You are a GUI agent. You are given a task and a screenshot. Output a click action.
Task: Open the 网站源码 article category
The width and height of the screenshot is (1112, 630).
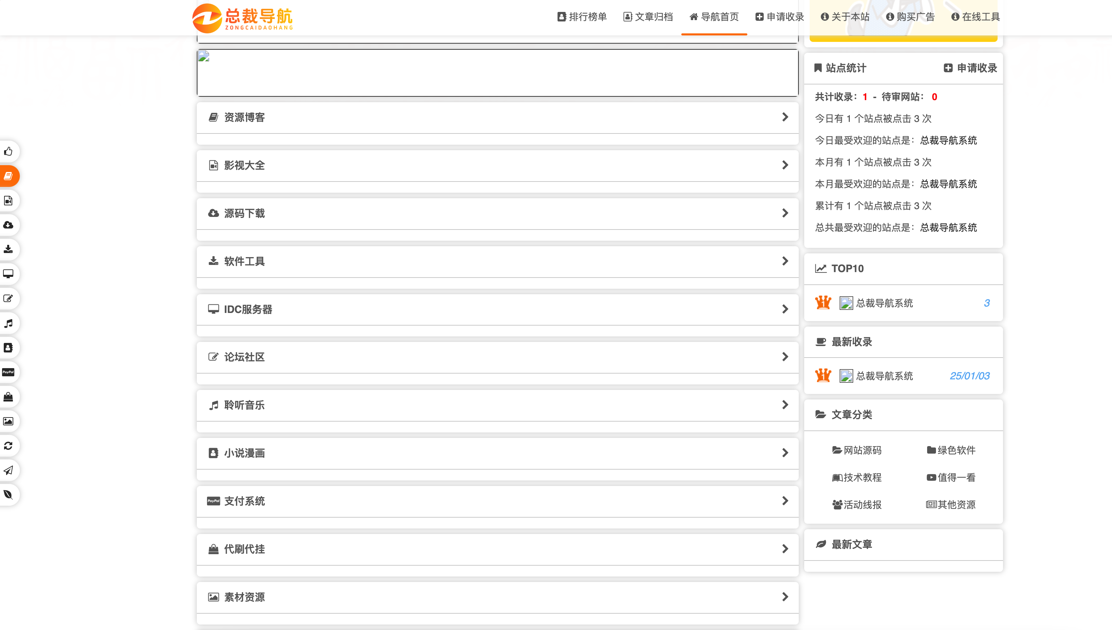click(x=857, y=450)
